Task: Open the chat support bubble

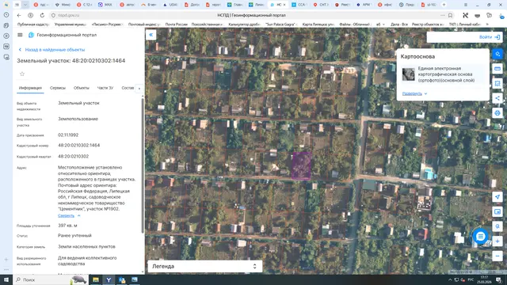Action: point(481,237)
